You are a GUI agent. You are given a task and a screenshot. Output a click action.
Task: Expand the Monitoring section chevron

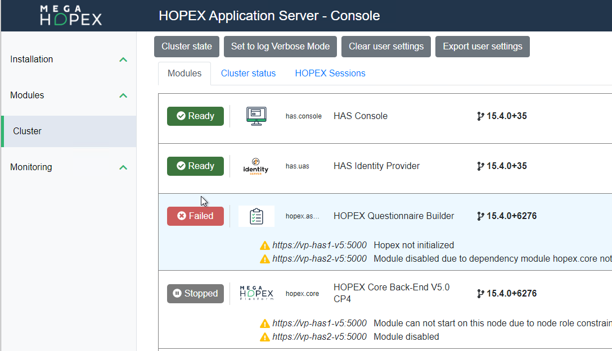[x=123, y=167]
